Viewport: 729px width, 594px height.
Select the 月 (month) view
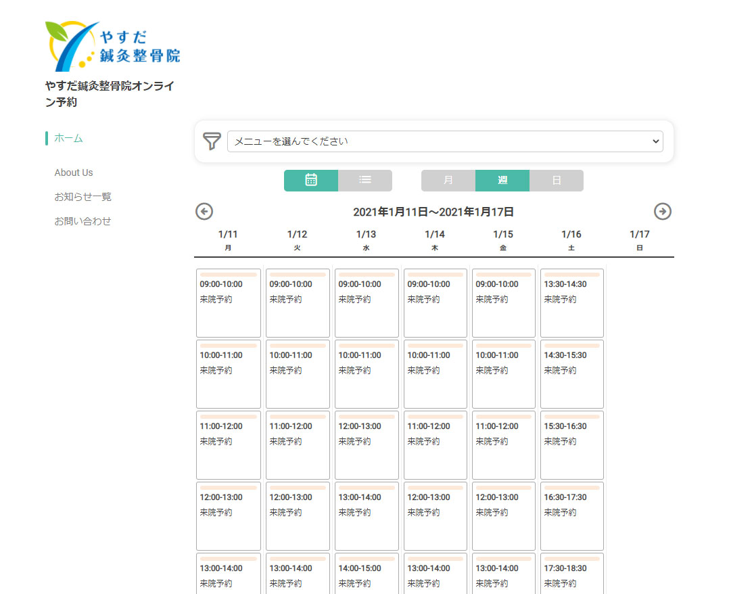[x=448, y=181]
